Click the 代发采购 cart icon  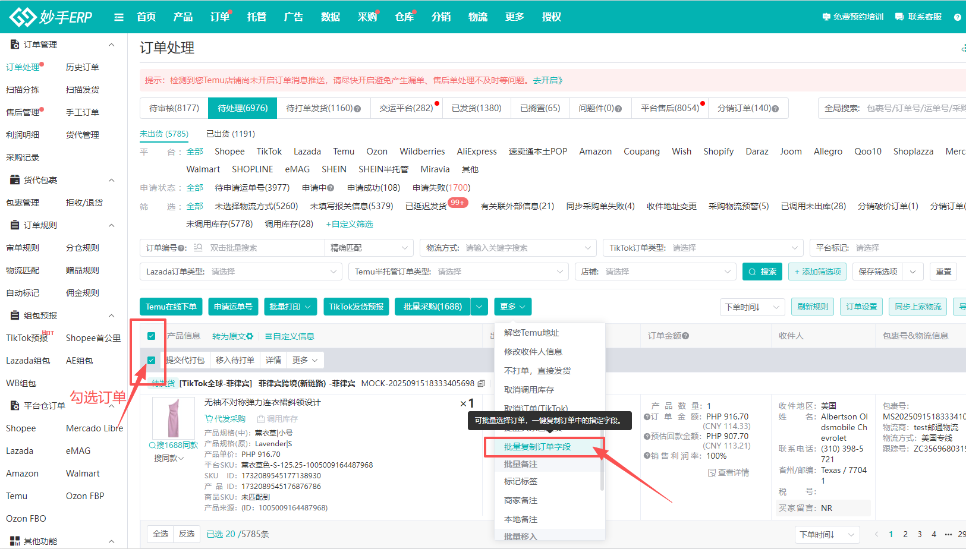(209, 419)
